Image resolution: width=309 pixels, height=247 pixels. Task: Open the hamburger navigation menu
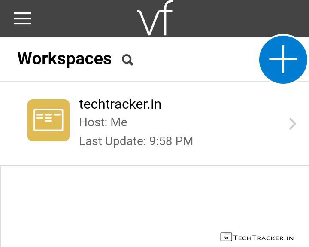click(22, 18)
